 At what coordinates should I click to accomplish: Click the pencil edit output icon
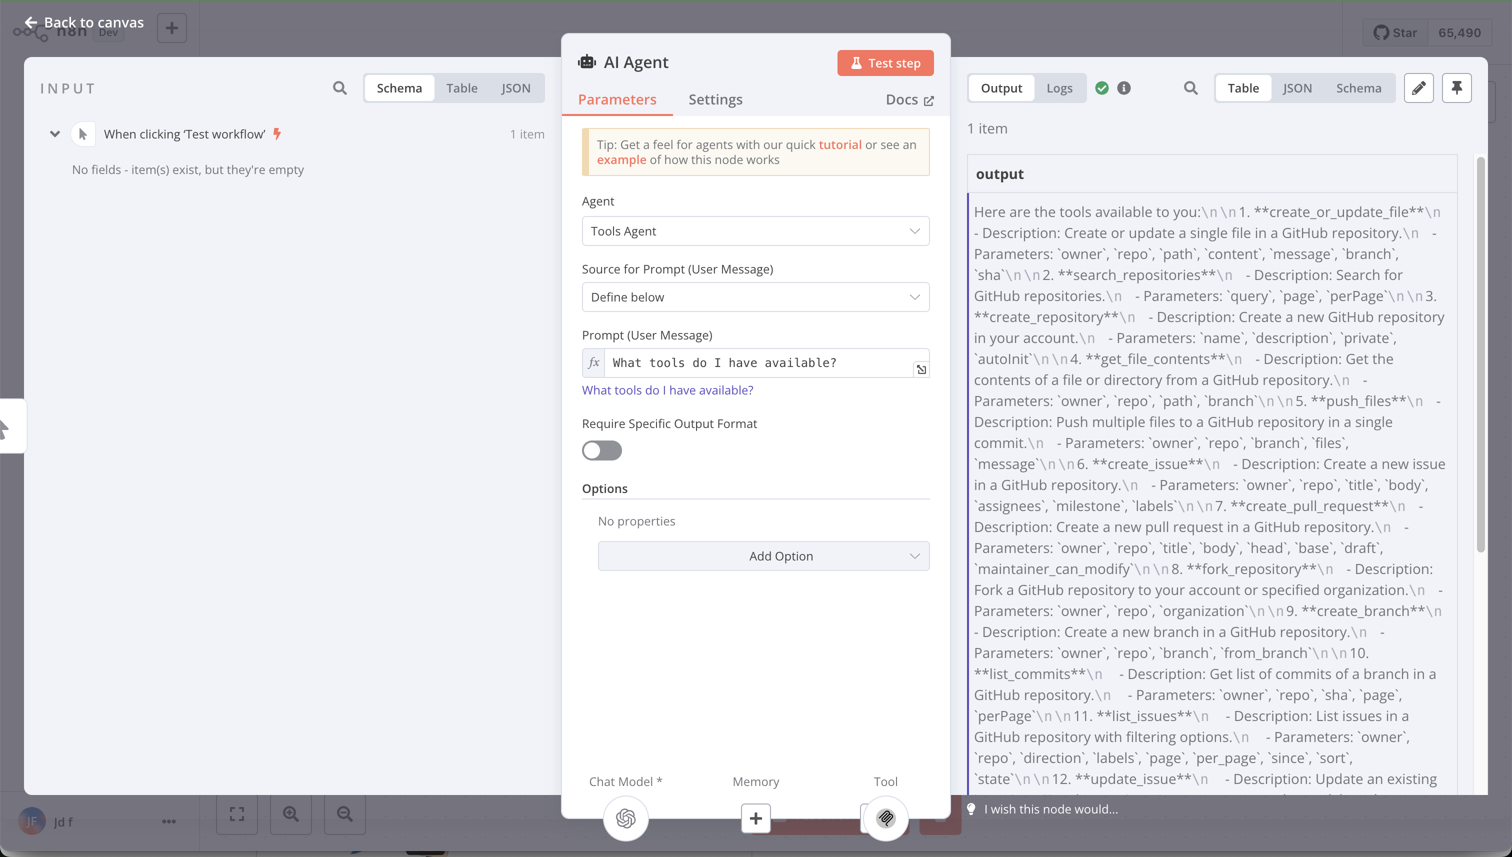pyautogui.click(x=1418, y=88)
